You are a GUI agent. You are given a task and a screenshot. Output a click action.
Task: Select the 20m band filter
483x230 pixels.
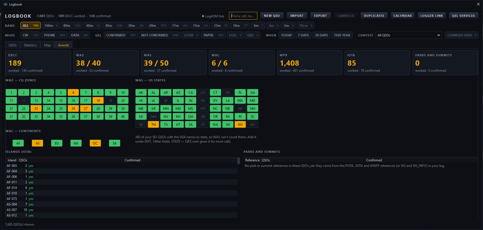tap(158, 26)
